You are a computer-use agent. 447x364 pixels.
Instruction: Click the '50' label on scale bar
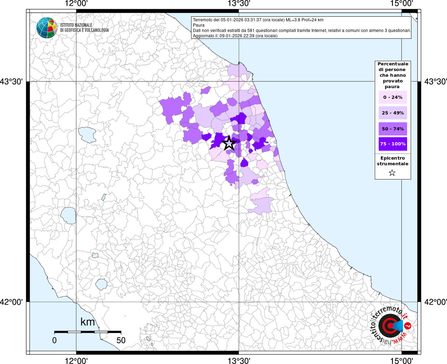tap(121, 340)
